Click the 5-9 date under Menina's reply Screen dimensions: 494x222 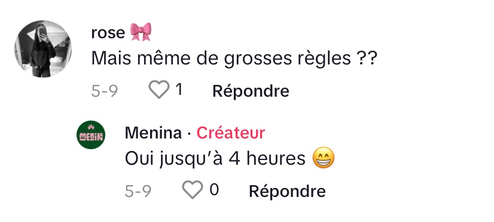tap(138, 191)
